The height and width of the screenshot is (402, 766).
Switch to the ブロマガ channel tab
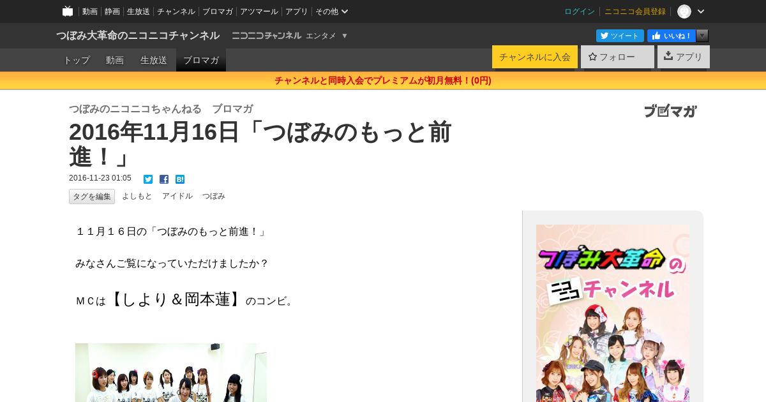coord(201,60)
